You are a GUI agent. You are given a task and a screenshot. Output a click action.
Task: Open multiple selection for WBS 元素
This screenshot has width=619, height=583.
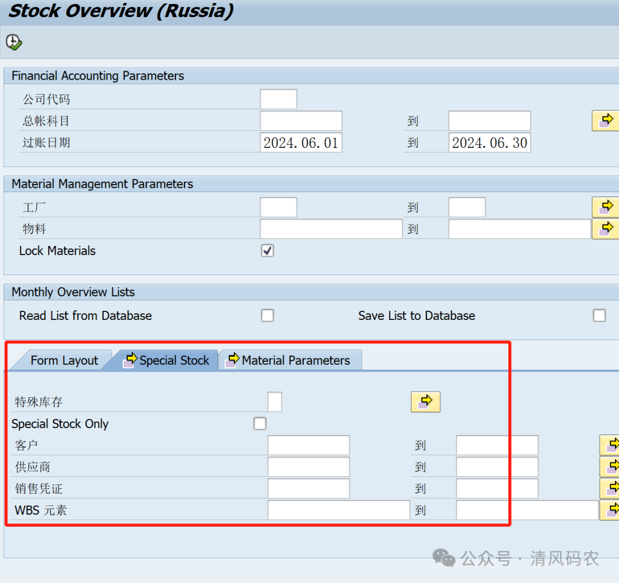click(610, 510)
